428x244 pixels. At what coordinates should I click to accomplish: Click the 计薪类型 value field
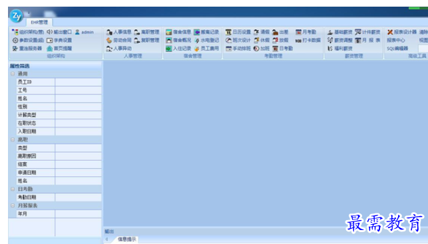coord(79,115)
